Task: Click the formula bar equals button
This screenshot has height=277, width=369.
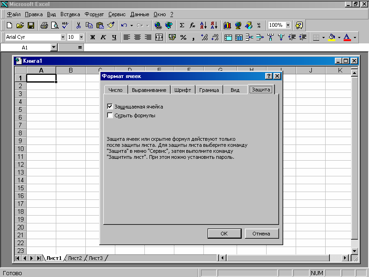Action: pyautogui.click(x=80, y=48)
